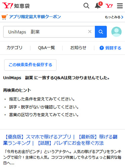The image size is (125, 168).
Task: Open the カテゴリ tab
Action: pyautogui.click(x=14, y=48)
